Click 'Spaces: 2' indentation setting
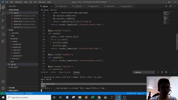Viewport: 178px width, 100px height. click(141, 93)
